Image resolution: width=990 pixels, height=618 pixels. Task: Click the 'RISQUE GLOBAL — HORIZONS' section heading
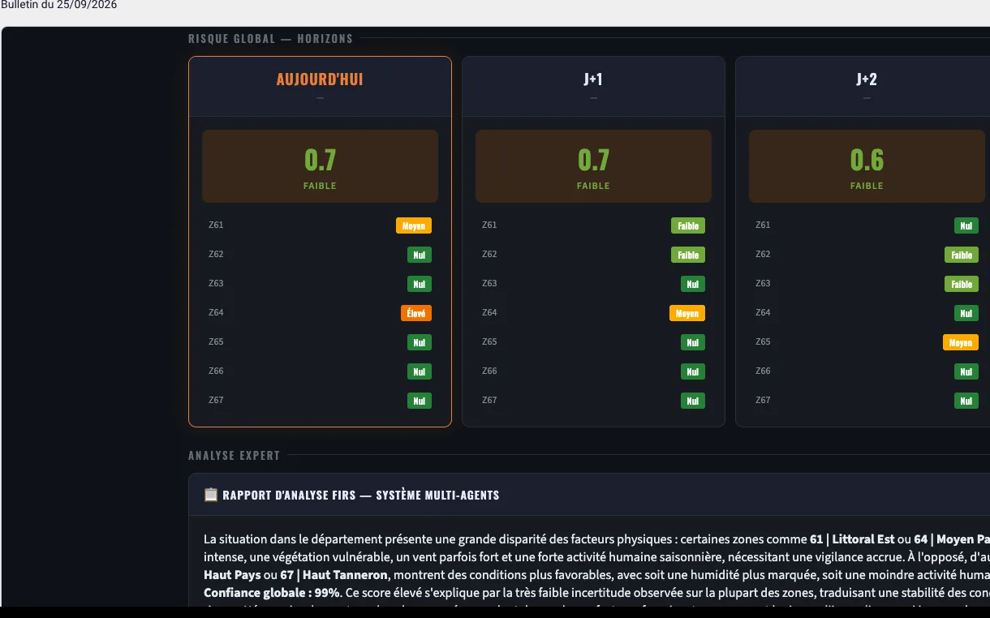[270, 38]
